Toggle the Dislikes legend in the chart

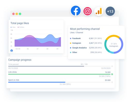click(x=21, y=27)
